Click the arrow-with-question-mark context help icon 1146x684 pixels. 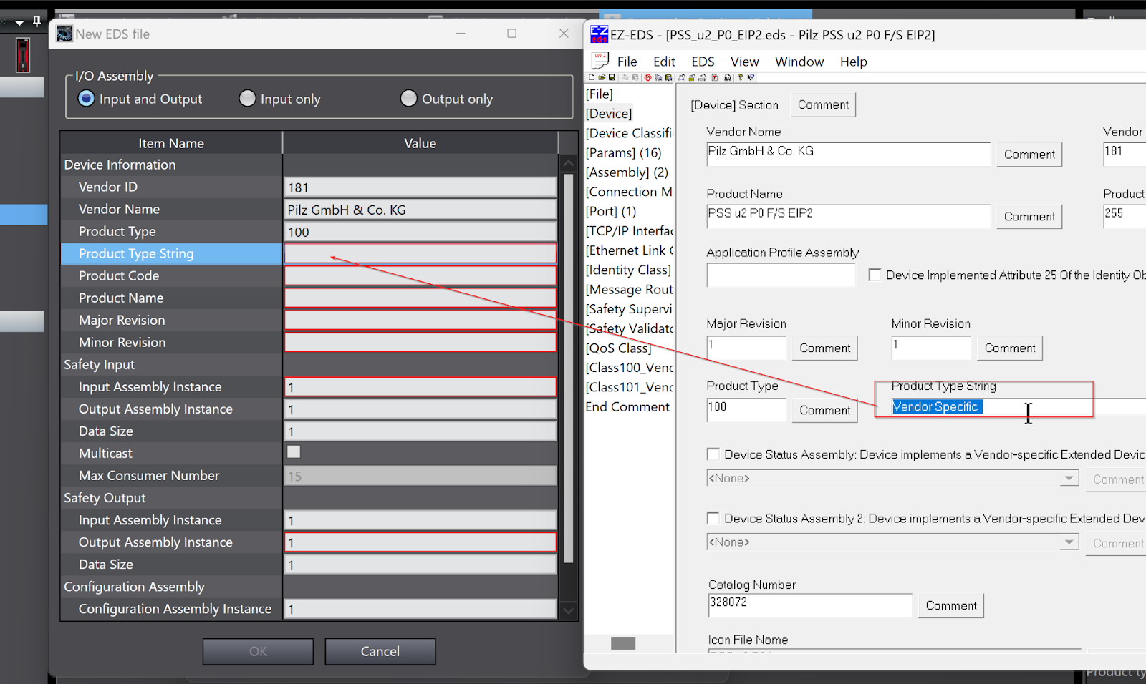pyautogui.click(x=751, y=77)
